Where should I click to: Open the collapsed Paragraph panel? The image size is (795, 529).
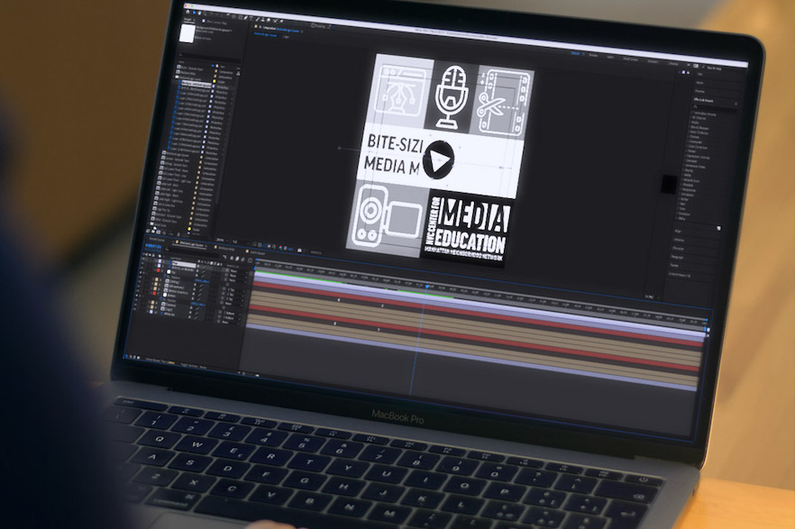click(677, 257)
